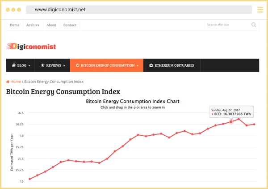Expand the Bitcoin Energy Consumption menu

click(x=106, y=65)
